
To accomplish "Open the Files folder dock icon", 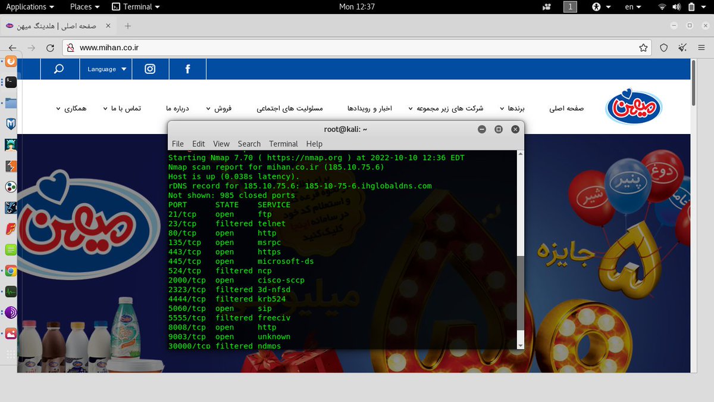I will tap(10, 103).
